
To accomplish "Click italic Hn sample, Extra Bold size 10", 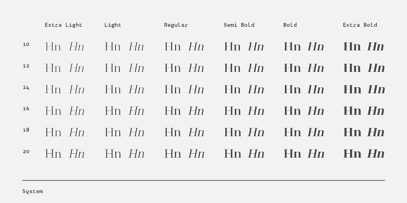I will 376,47.
